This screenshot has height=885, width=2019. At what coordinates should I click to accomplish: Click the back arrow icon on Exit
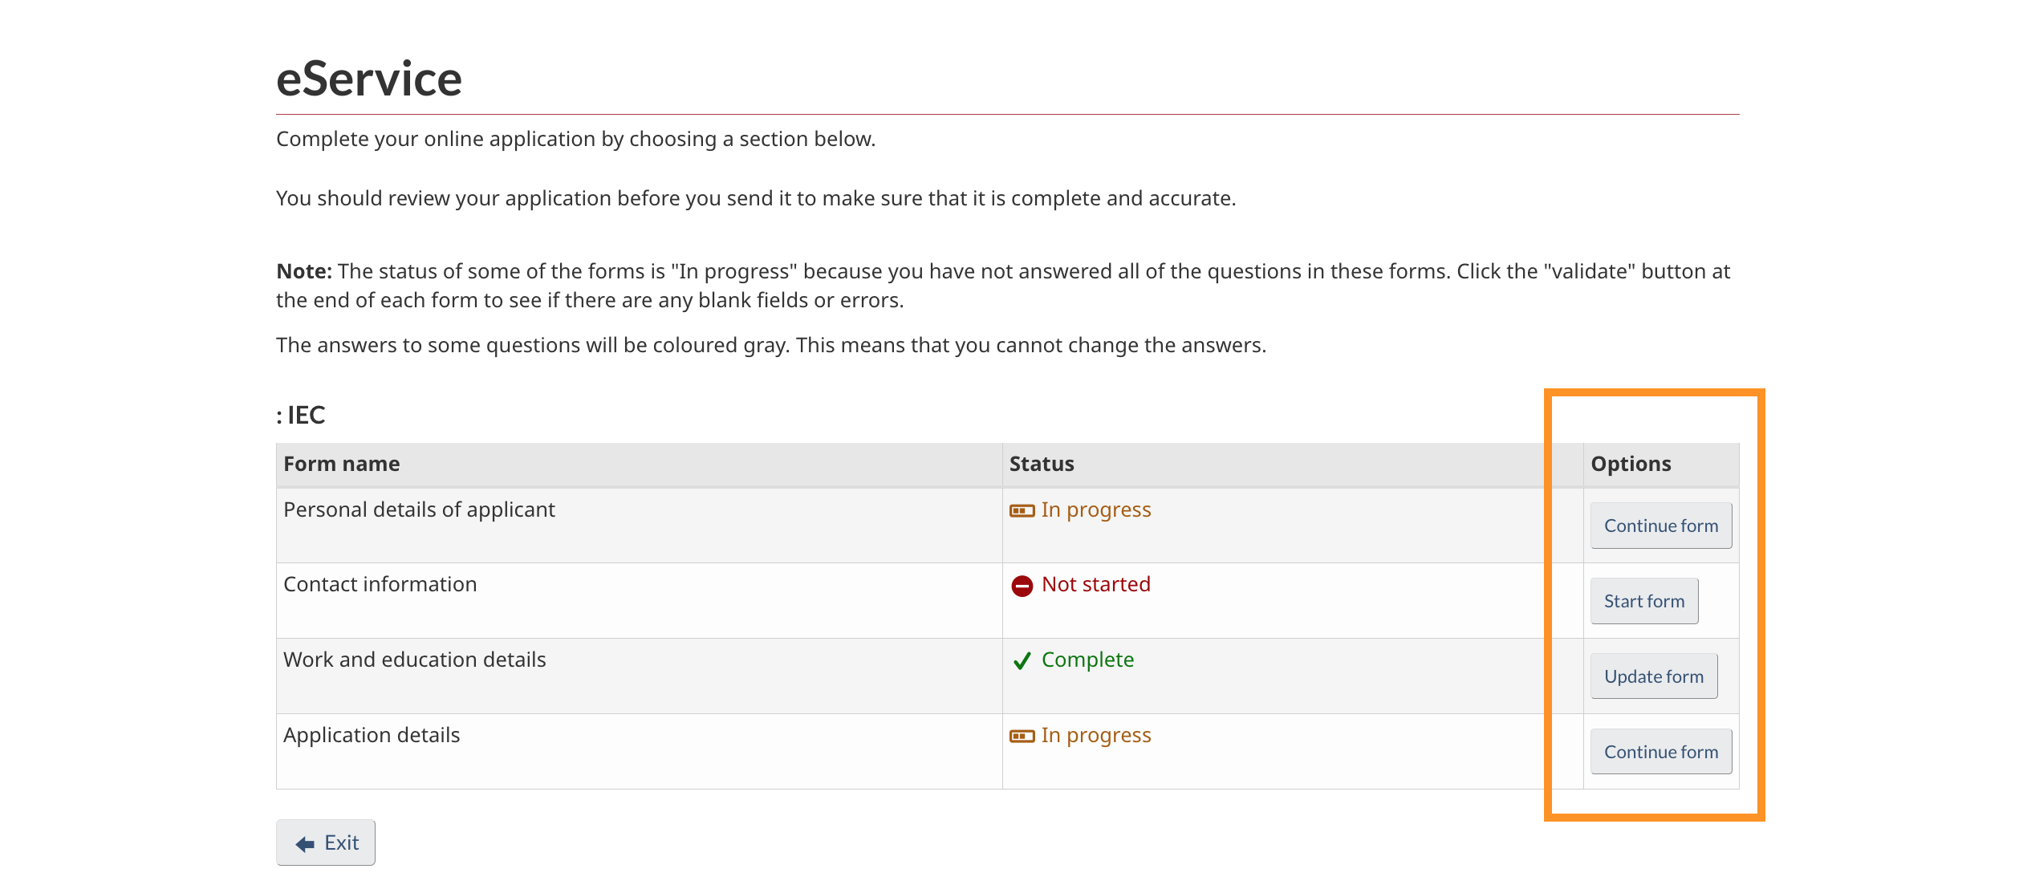(305, 843)
